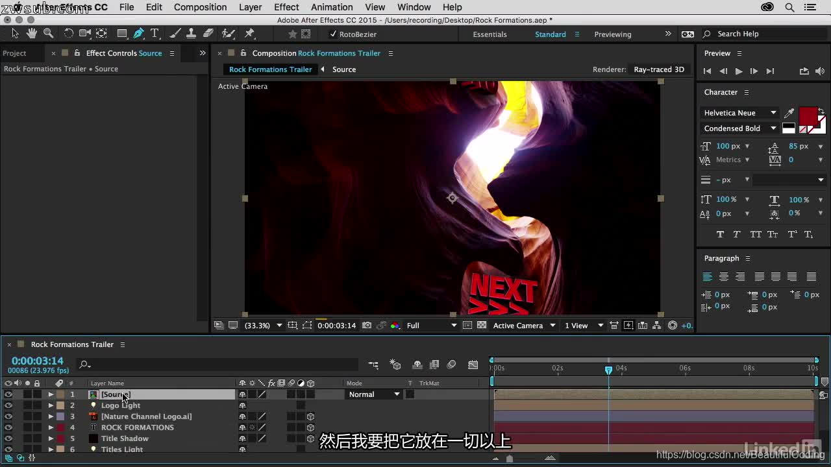
Task: Open the graph editor
Action: tap(473, 365)
